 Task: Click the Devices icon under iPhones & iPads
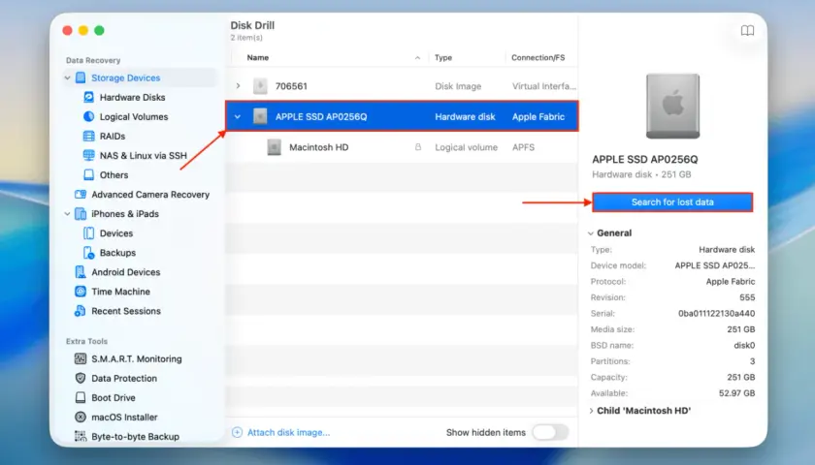(x=89, y=233)
